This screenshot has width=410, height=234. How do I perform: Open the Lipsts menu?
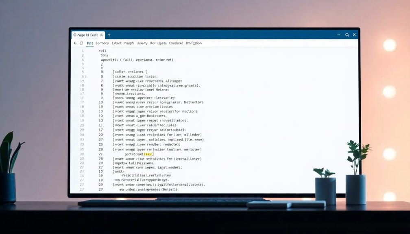[162, 43]
